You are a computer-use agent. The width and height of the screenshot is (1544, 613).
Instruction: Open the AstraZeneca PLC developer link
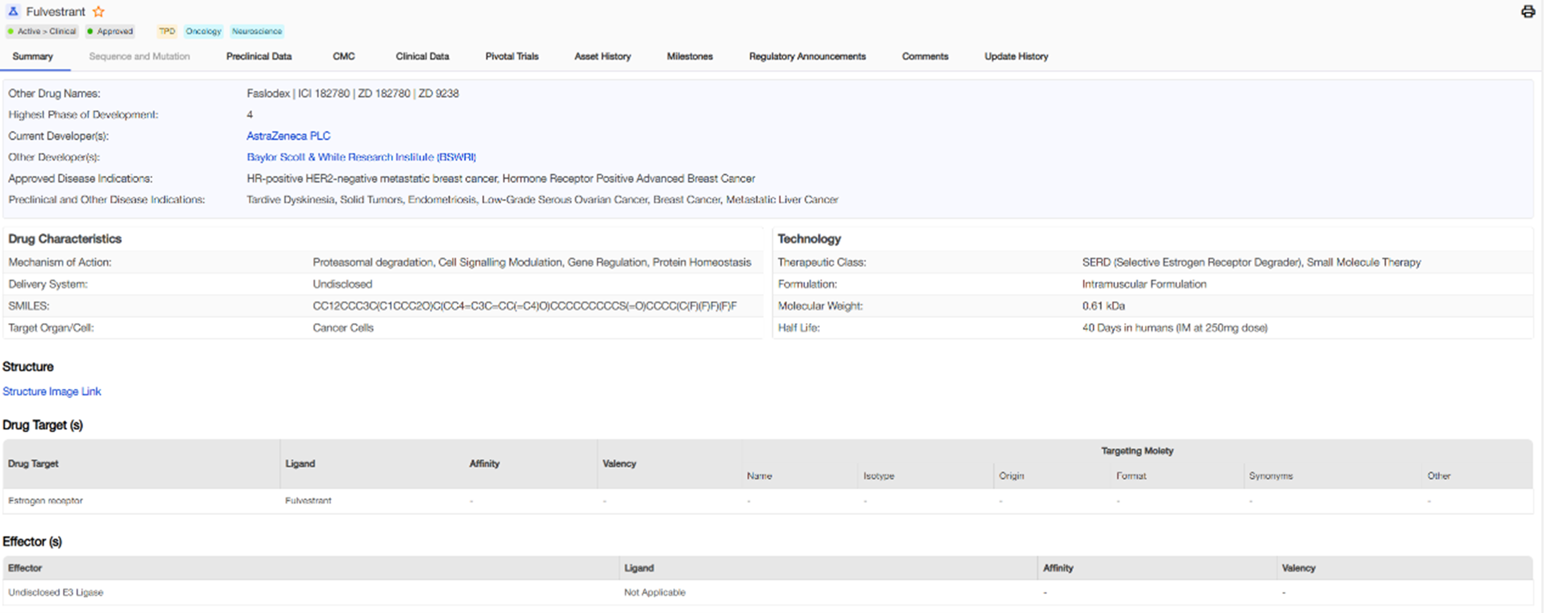point(288,136)
